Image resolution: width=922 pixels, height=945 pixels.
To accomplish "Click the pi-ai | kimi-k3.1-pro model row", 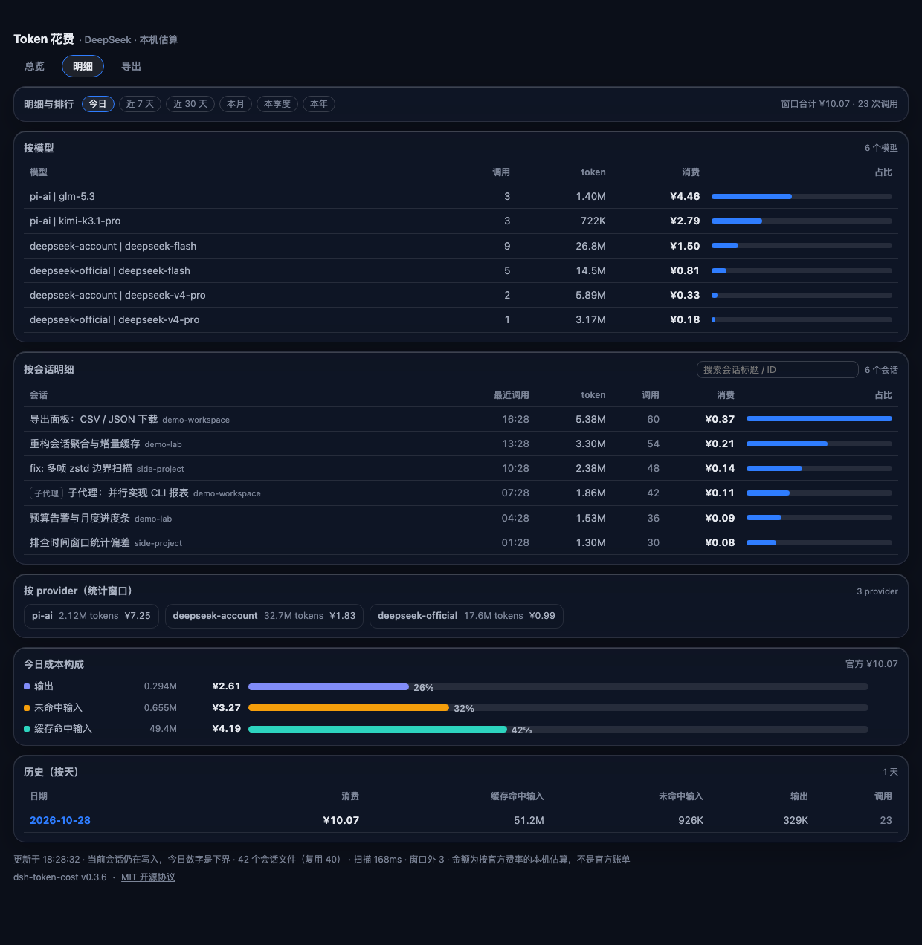I will 461,221.
